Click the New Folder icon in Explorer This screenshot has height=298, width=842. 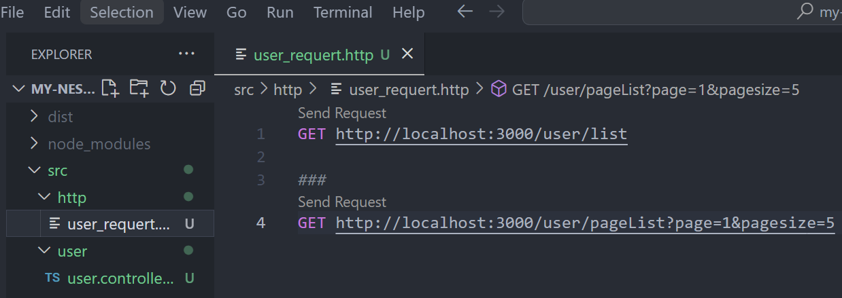[x=139, y=88]
